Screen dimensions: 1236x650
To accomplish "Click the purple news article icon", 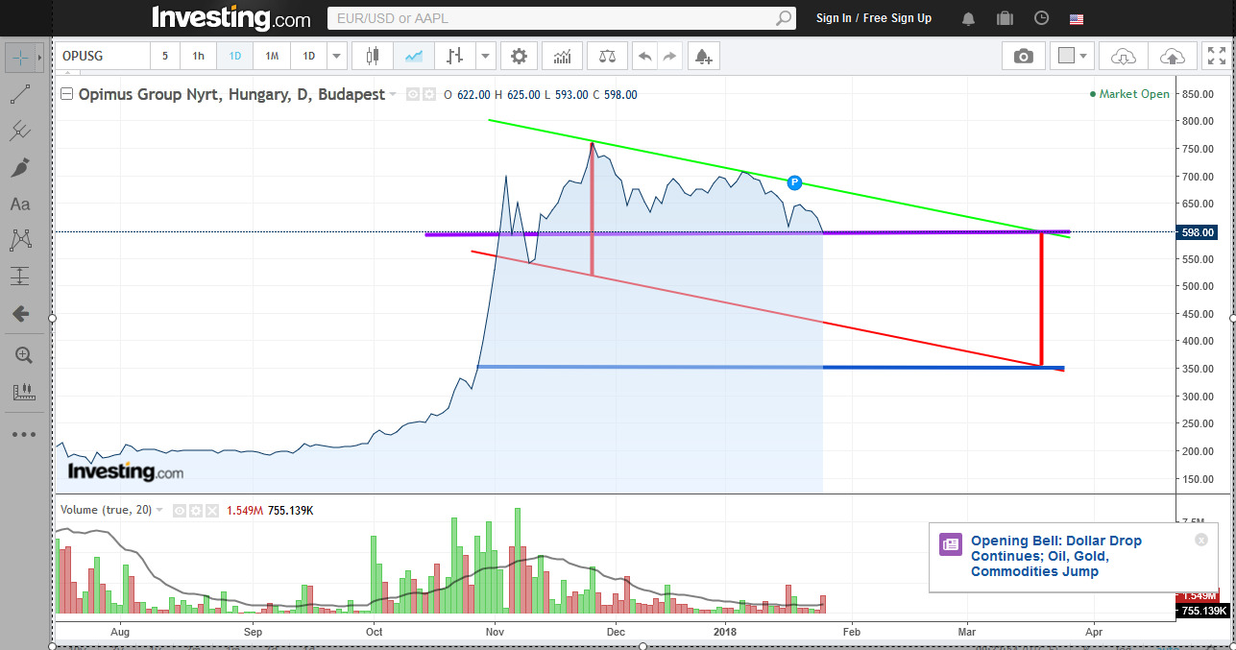I will point(950,544).
